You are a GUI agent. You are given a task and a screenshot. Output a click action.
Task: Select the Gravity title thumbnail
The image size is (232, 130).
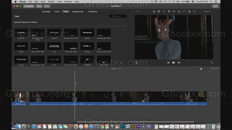(x=21, y=59)
